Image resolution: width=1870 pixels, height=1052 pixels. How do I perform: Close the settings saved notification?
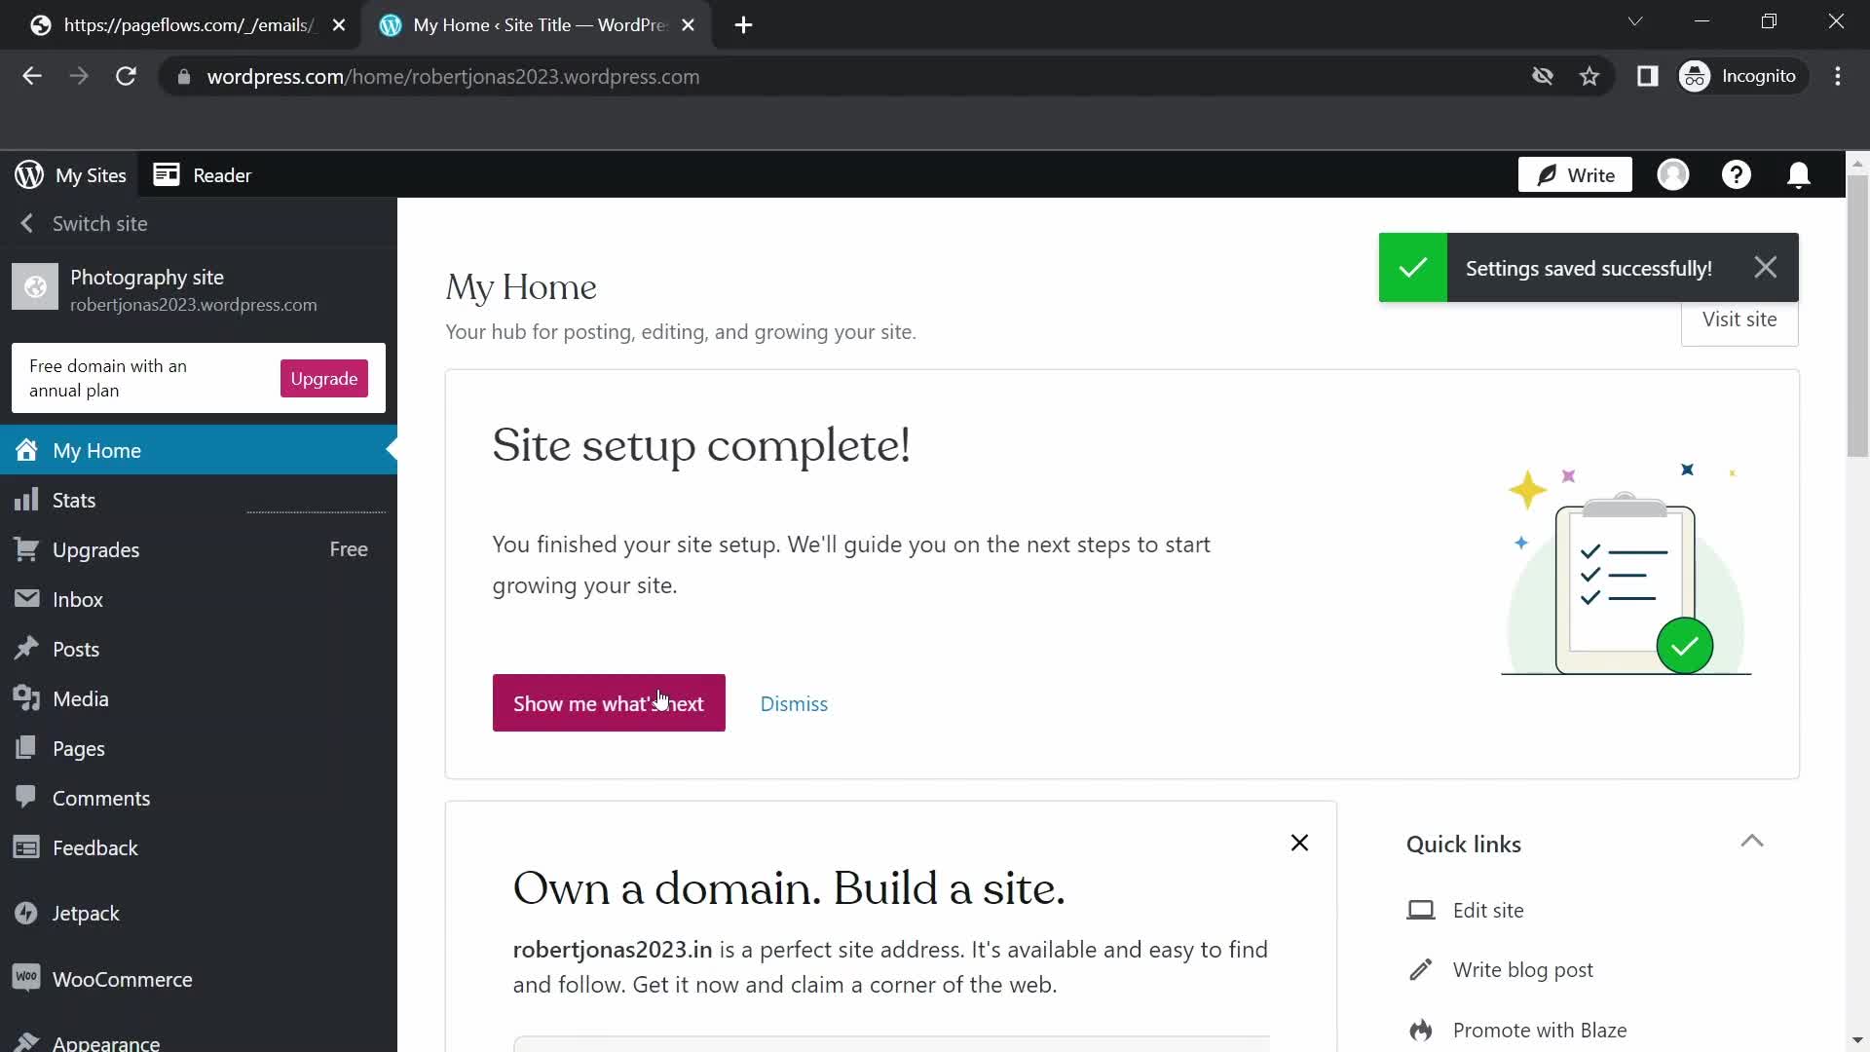[1766, 269]
